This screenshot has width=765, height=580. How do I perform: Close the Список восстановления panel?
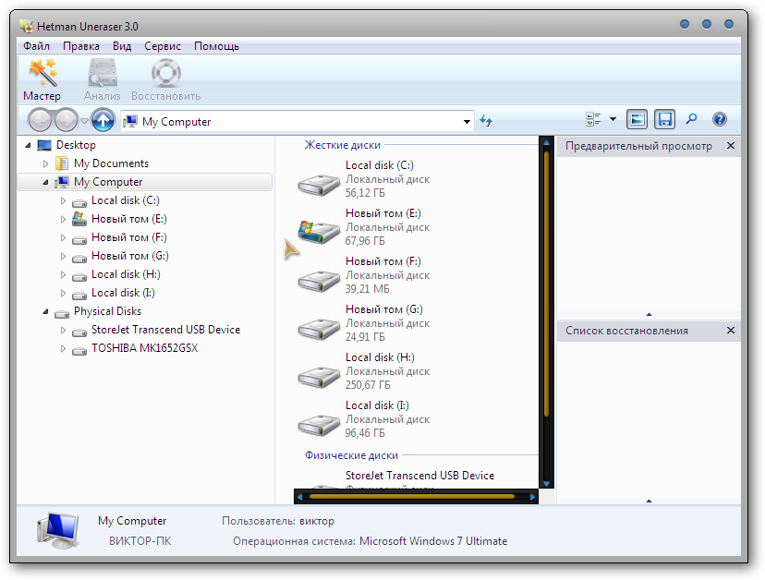tap(731, 331)
